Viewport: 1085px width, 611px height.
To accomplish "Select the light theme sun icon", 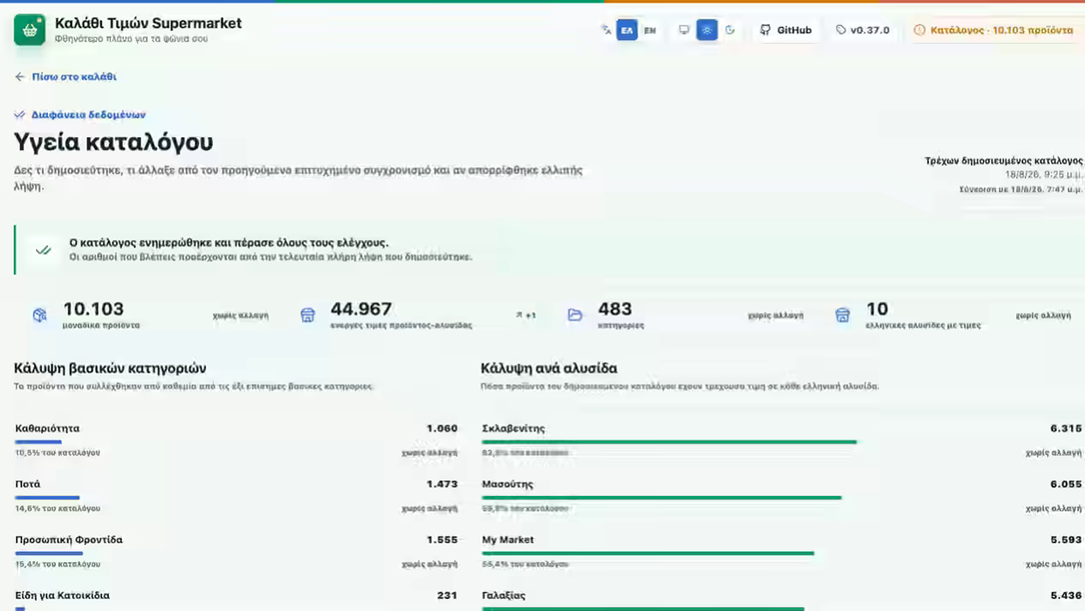I will [x=707, y=30].
